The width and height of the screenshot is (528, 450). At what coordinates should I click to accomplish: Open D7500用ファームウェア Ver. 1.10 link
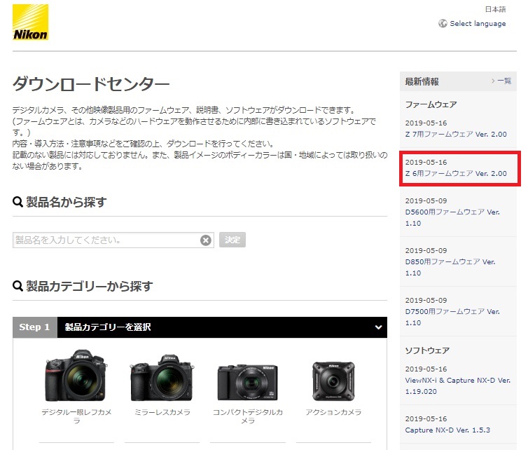point(452,317)
